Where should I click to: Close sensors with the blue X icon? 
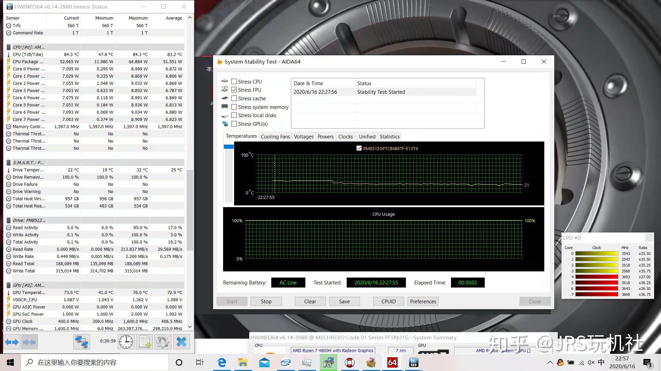(181, 342)
